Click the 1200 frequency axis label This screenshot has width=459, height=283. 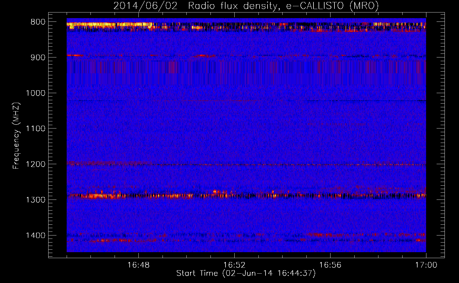pos(36,164)
